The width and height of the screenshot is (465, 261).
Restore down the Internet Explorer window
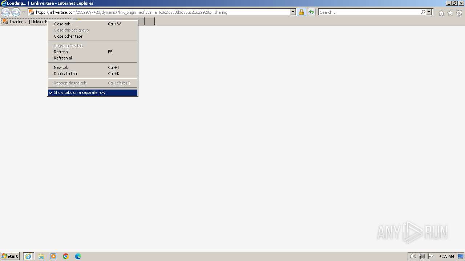click(x=454, y=3)
